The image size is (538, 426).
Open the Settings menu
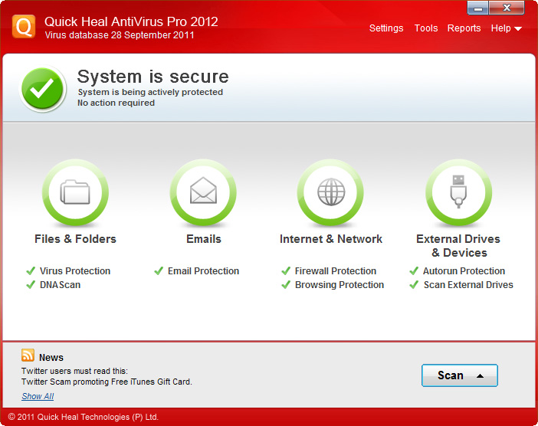click(x=386, y=28)
